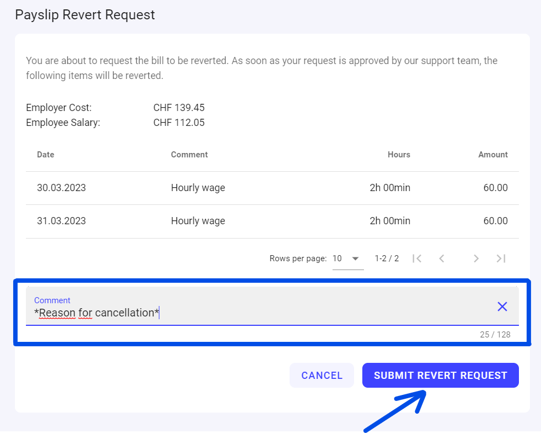
Task: Clear the Comment field with the X icon
Action: [x=502, y=307]
